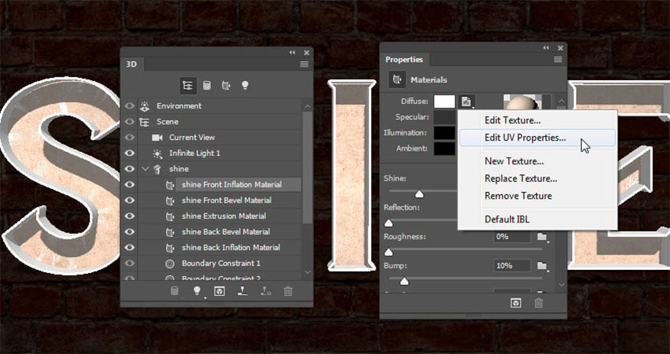Toggle visibility of shine Extrusion Material

pyautogui.click(x=129, y=216)
